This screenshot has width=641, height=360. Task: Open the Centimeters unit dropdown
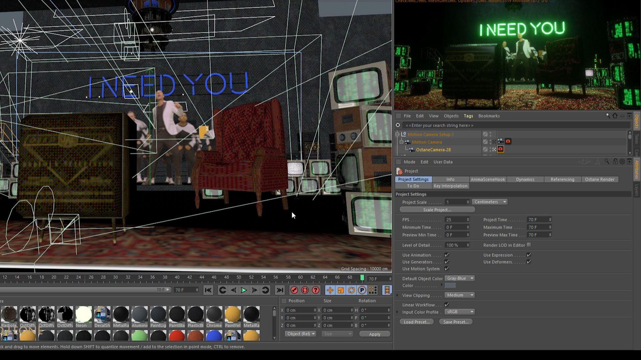click(490, 202)
